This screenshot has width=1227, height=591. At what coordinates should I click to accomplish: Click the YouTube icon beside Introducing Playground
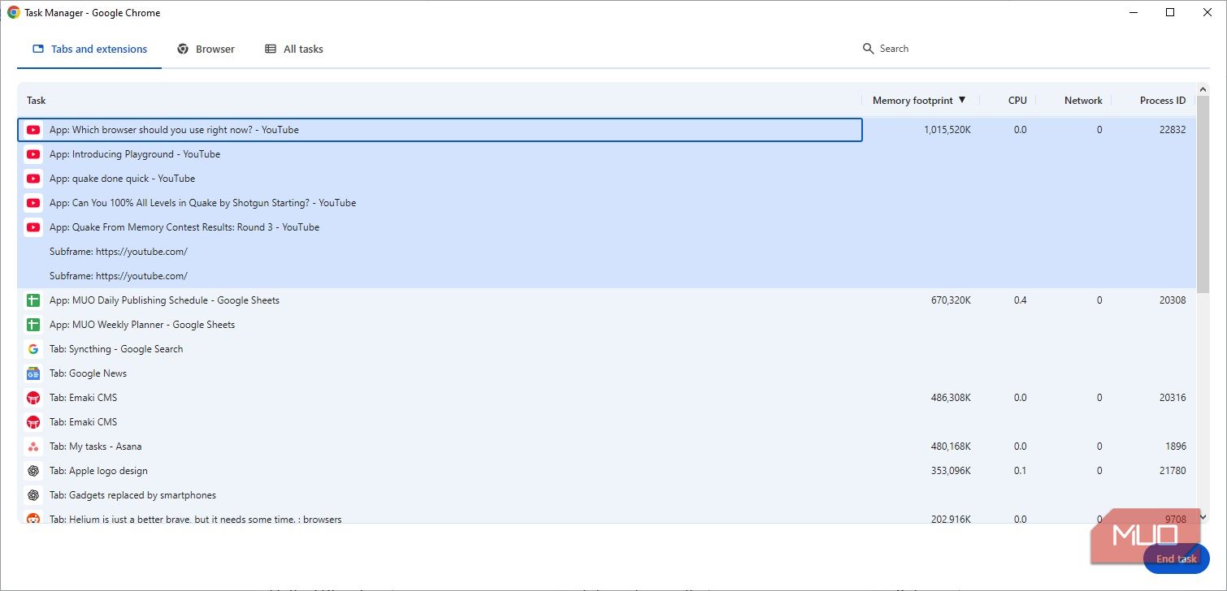[x=33, y=154]
